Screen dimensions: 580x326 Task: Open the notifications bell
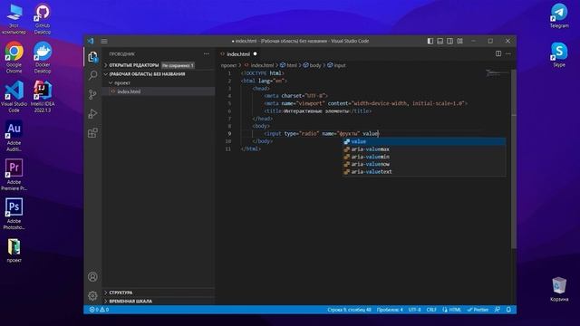pyautogui.click(x=508, y=310)
